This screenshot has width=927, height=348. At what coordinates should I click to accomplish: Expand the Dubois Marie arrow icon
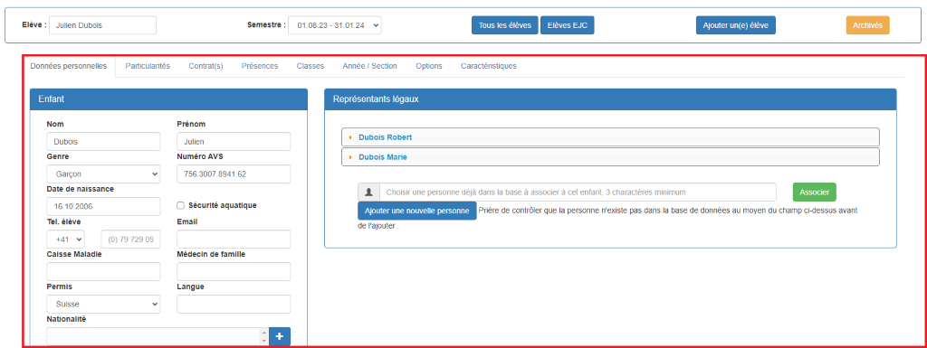click(350, 157)
